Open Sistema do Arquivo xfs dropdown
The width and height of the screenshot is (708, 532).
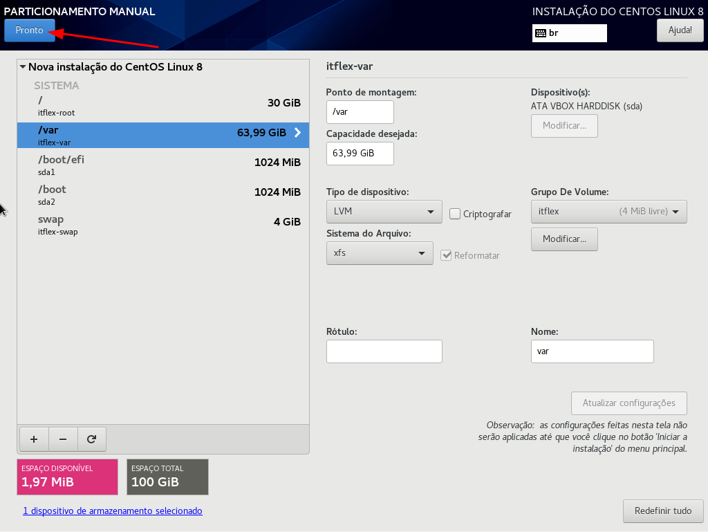(380, 253)
